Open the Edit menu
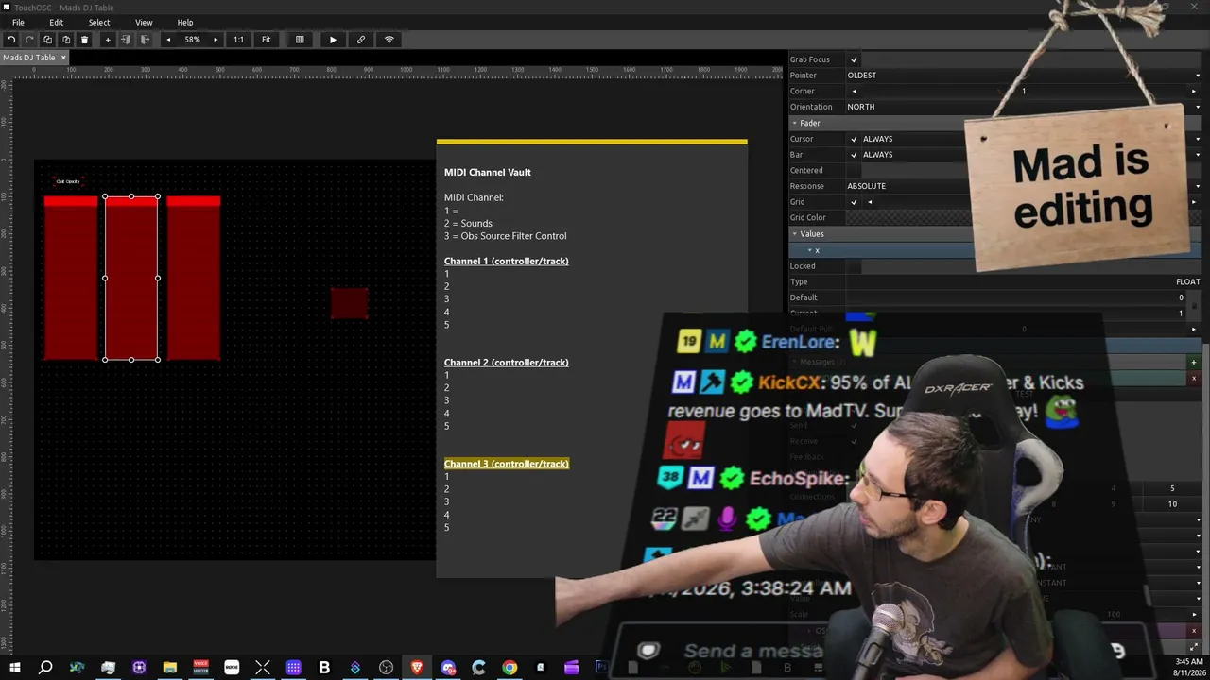The width and height of the screenshot is (1210, 680). click(57, 23)
